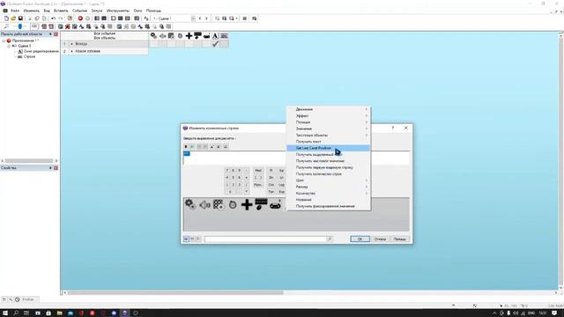Open the События menu
The width and height of the screenshot is (564, 317).
coord(79,11)
